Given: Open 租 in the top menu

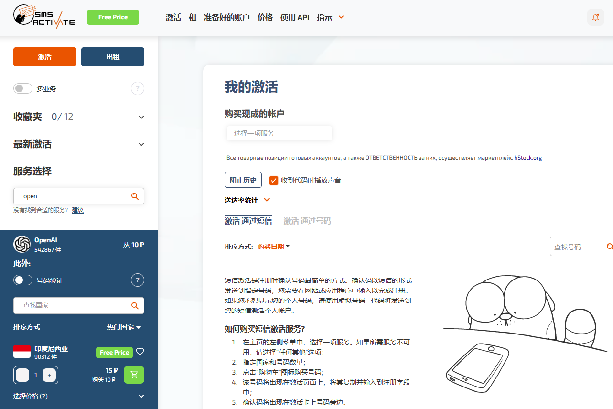Looking at the screenshot, I should click(x=193, y=17).
